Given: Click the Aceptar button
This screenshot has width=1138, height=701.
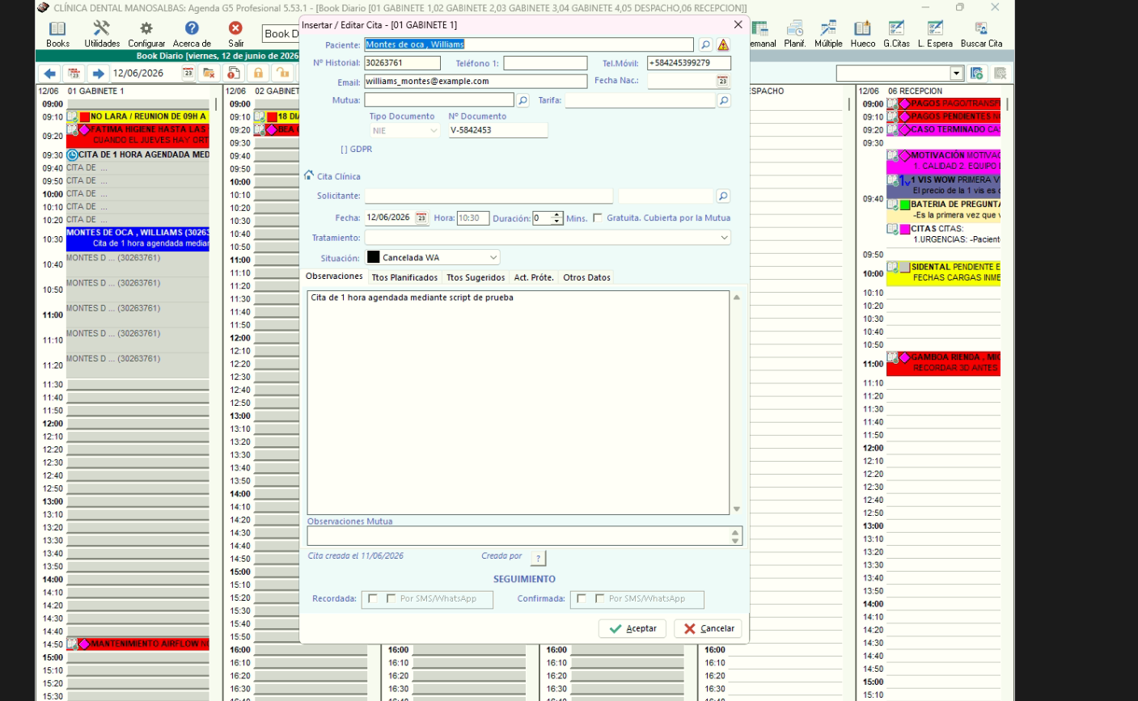Looking at the screenshot, I should pyautogui.click(x=632, y=628).
